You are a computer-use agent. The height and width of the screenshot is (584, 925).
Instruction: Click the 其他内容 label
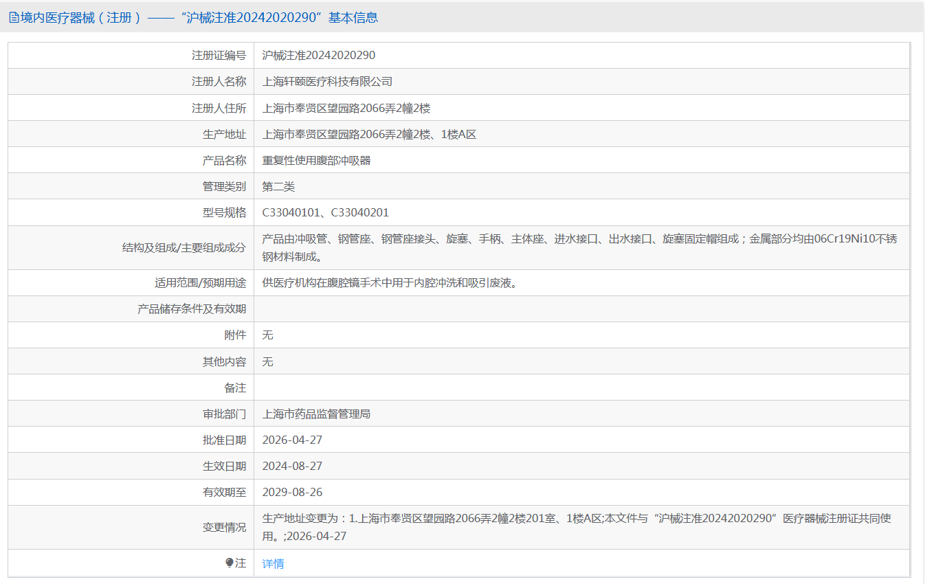click(x=224, y=361)
